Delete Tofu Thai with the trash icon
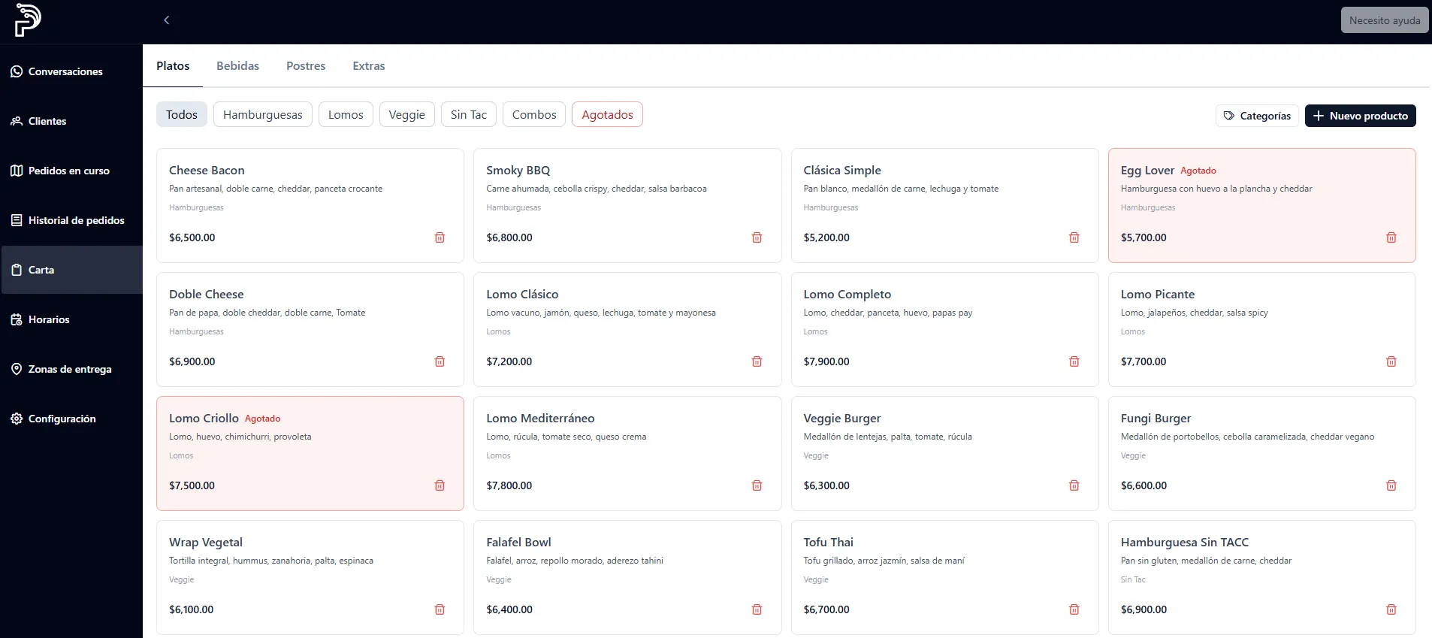Viewport: 1432px width, 638px height. [x=1074, y=609]
